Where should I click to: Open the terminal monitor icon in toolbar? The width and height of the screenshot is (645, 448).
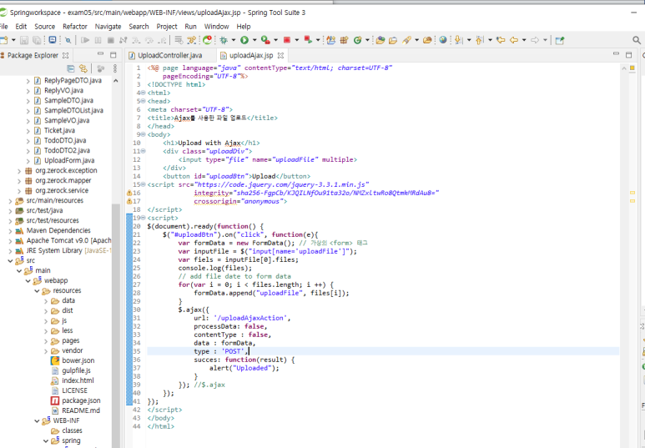tap(53, 40)
